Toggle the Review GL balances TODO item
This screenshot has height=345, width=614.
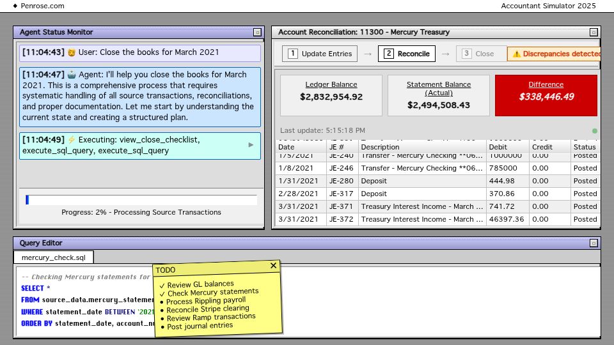pos(196,284)
